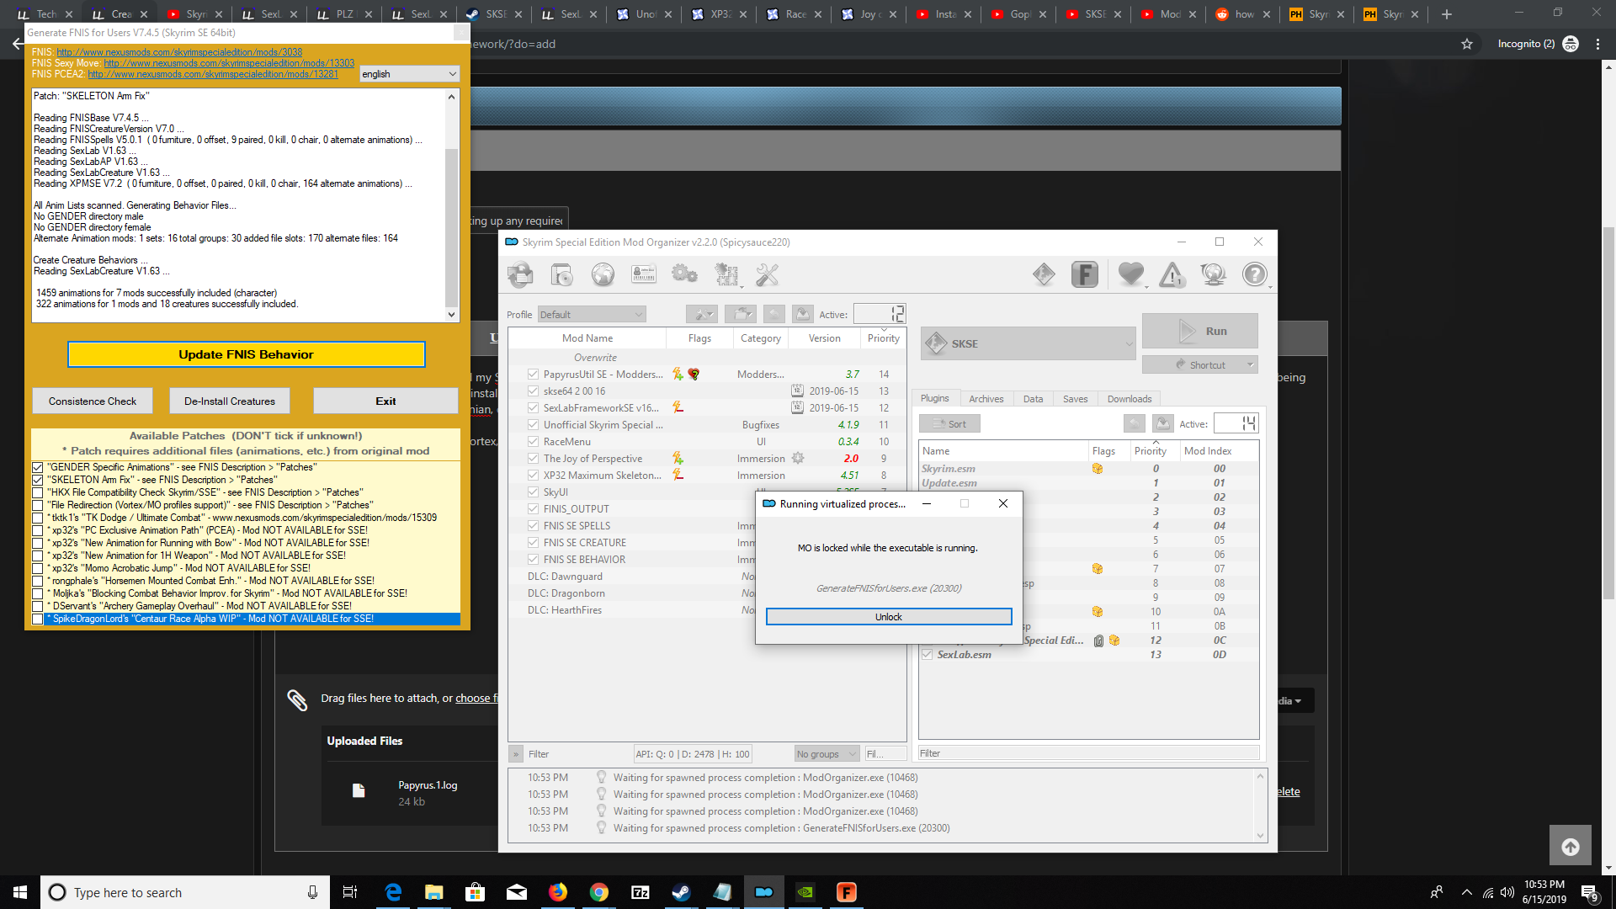The width and height of the screenshot is (1616, 909).
Task: Click the Consistence Check button
Action: pyautogui.click(x=93, y=401)
